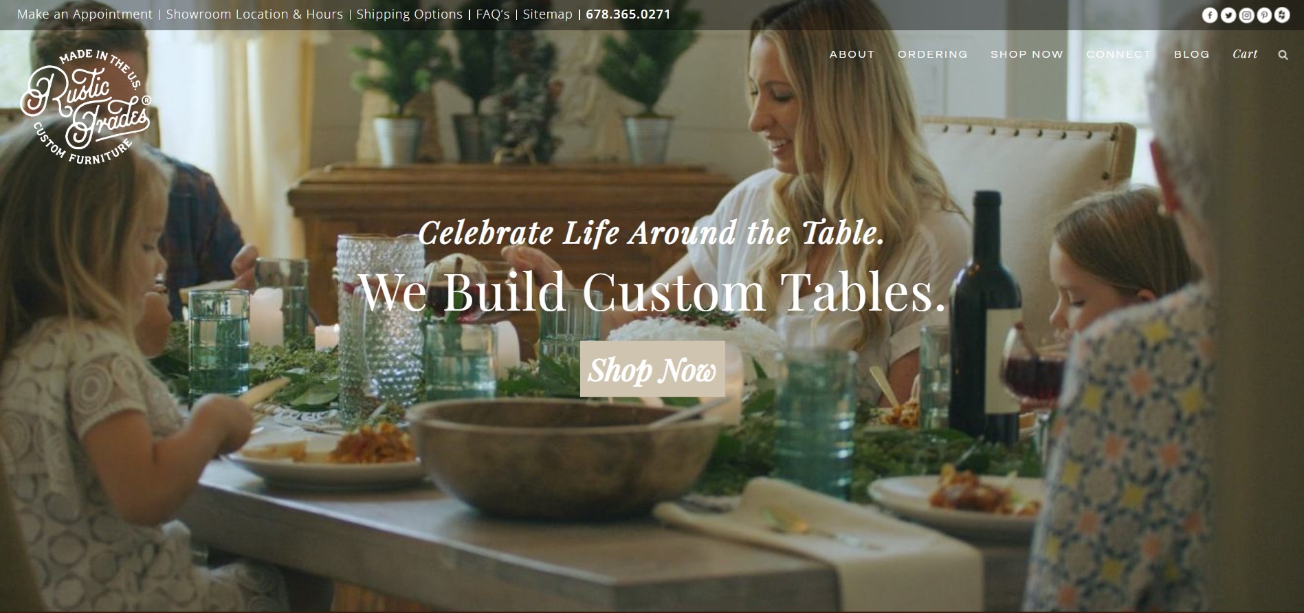Viewport: 1304px width, 613px height.
Task: Click the phone number 678.365.0271
Action: pyautogui.click(x=628, y=14)
